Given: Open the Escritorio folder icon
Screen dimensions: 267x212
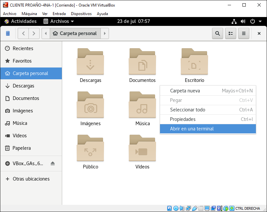Looking at the screenshot, I should [x=194, y=62].
